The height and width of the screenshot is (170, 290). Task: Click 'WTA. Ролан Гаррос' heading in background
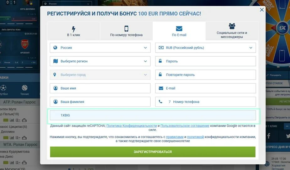click(20, 145)
